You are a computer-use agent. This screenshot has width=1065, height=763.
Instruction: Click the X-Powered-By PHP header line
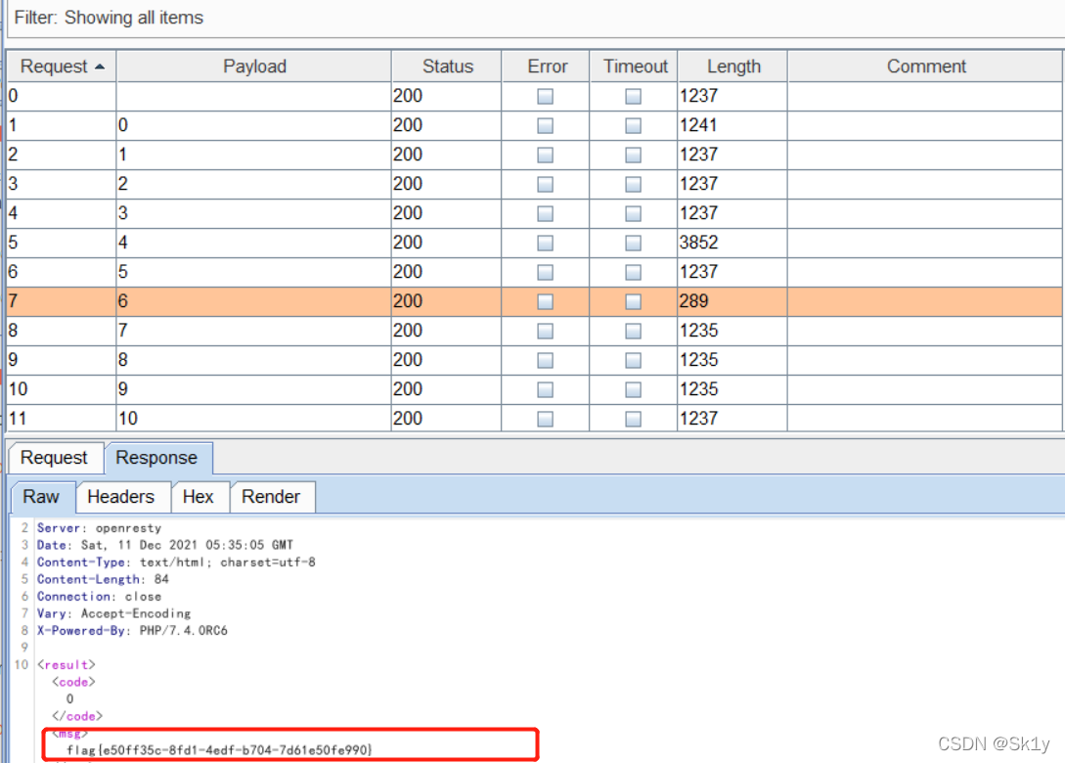pyautogui.click(x=132, y=630)
